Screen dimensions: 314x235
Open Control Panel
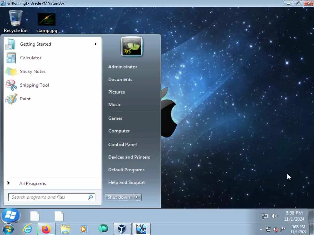pyautogui.click(x=123, y=145)
